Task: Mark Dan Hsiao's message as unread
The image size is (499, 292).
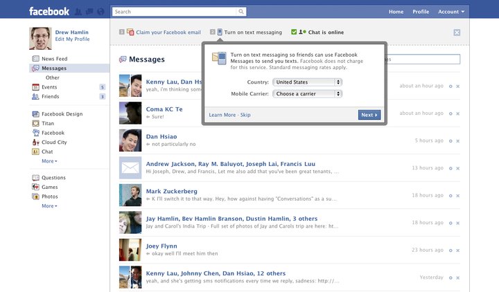Action: coord(450,140)
